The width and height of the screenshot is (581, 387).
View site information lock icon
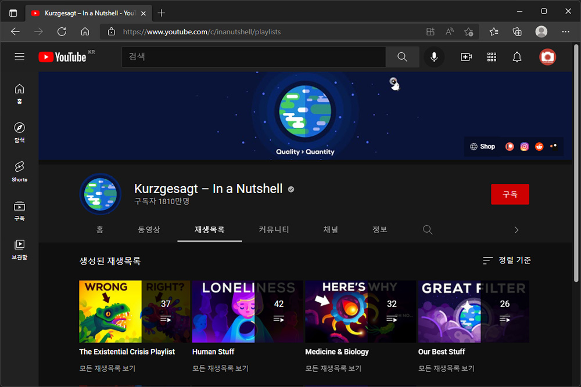111,32
